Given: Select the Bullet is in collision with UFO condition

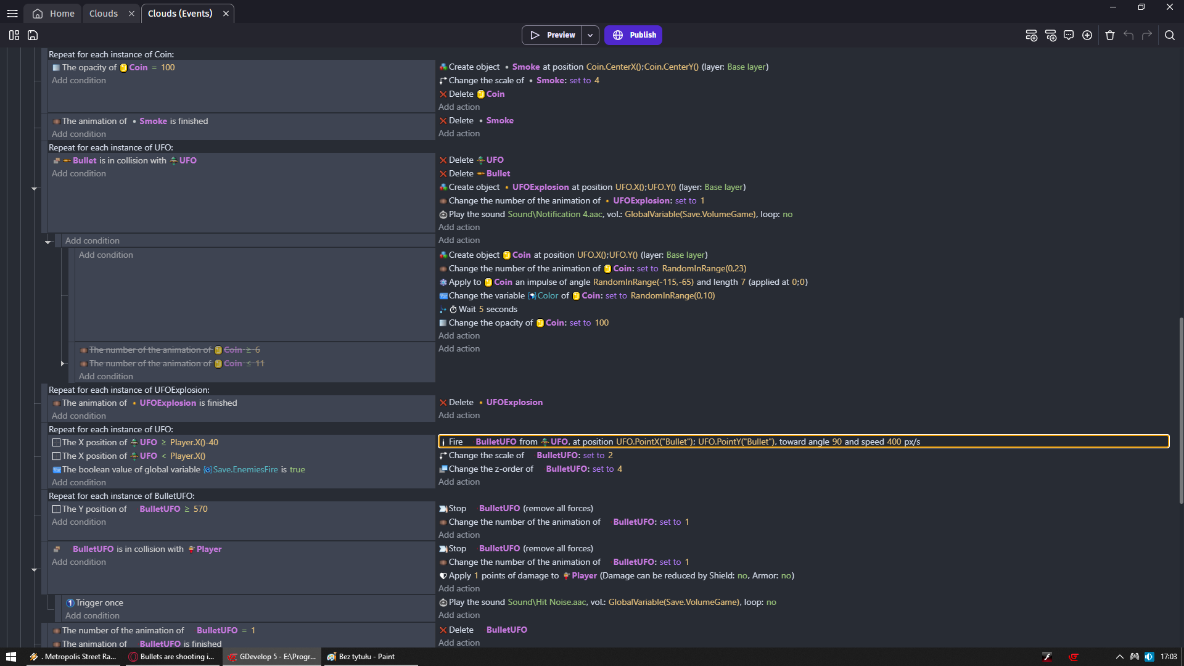Looking at the screenshot, I should click(x=125, y=161).
